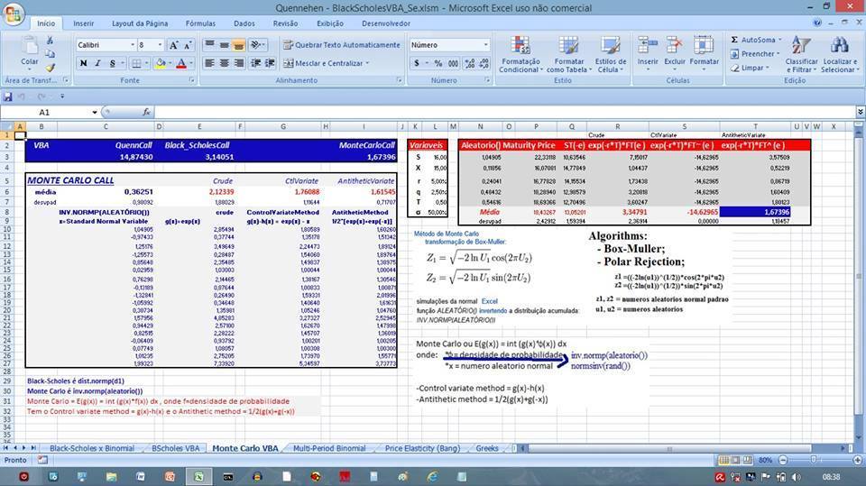Switch to the Fórmulas ribbon tab

click(200, 23)
